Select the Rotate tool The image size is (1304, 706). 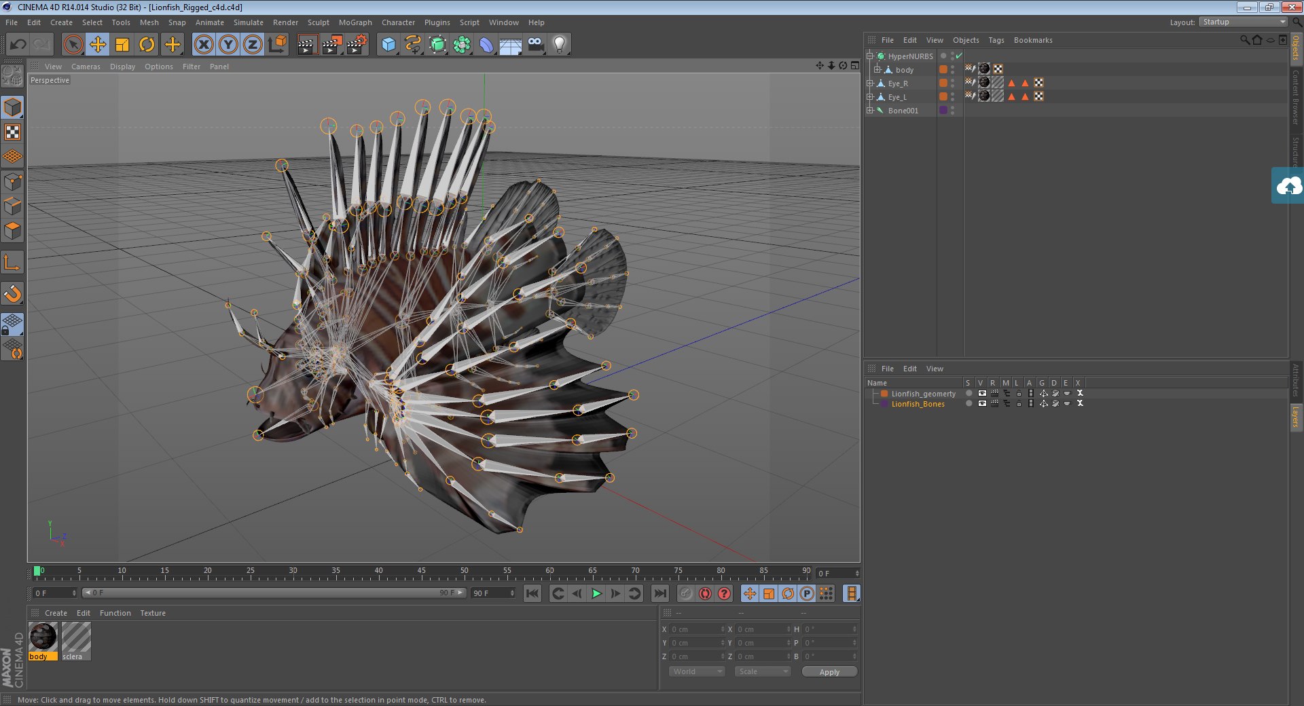(x=147, y=45)
